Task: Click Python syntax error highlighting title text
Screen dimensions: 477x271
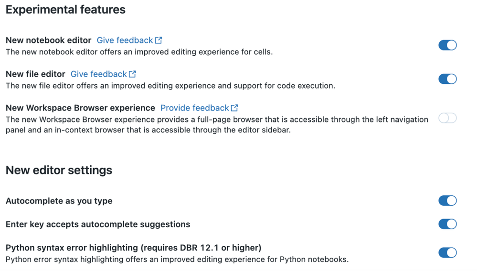Action: coord(133,248)
